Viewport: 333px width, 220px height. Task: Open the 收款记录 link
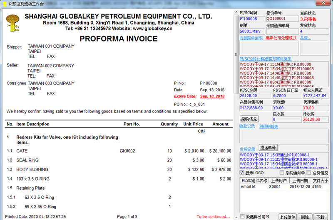(x=247, y=126)
